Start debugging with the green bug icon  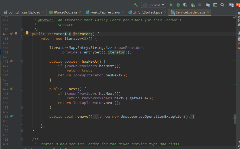pyautogui.click(x=178, y=5)
